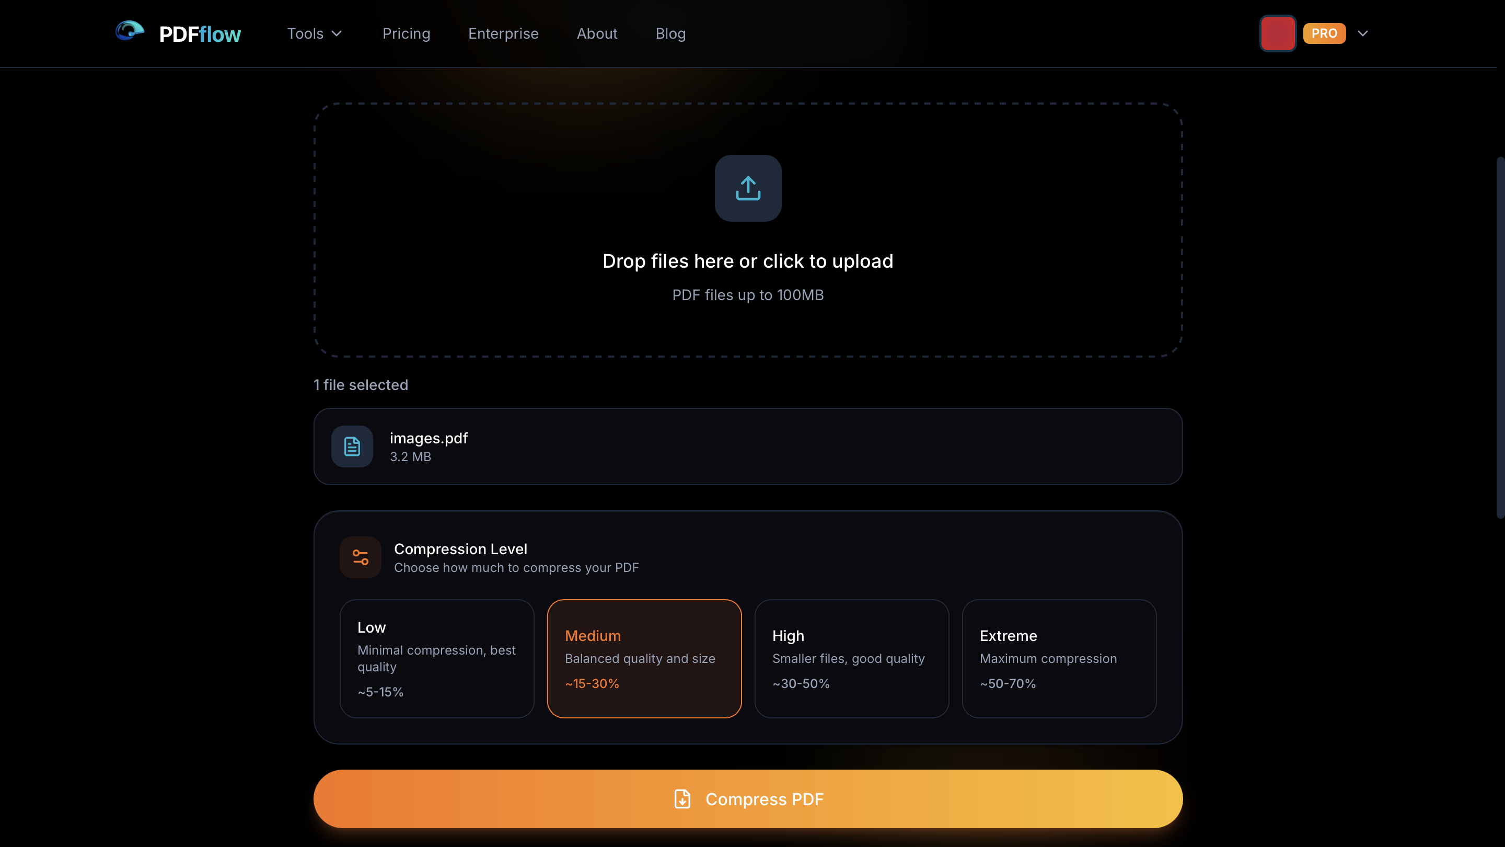Expand the Tools menu chevron arrow

[x=337, y=33]
